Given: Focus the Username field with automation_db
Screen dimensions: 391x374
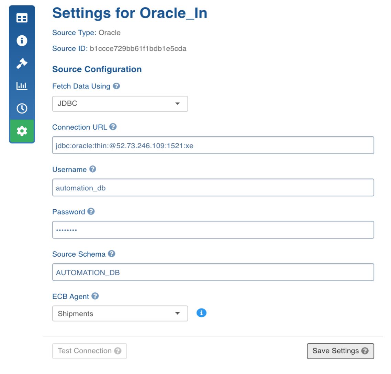Looking at the screenshot, I should click(x=213, y=187).
